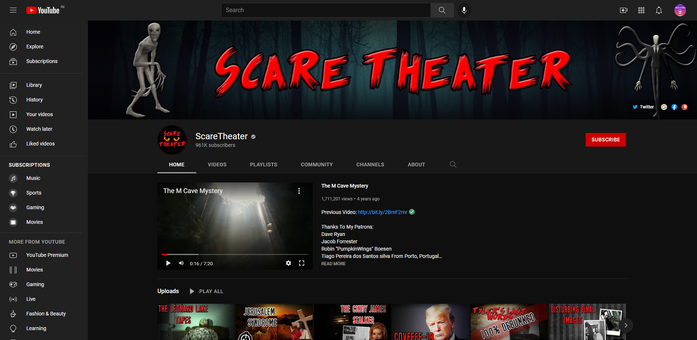This screenshot has width=697, height=340.
Task: Open the channel's Twitter link
Action: [643, 107]
